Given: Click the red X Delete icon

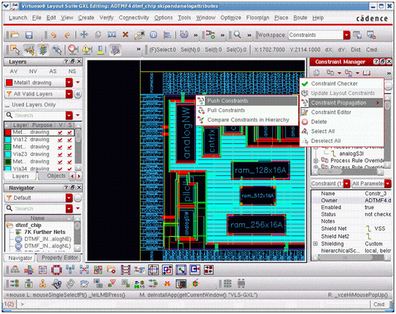Looking at the screenshot, I should click(x=125, y=35).
